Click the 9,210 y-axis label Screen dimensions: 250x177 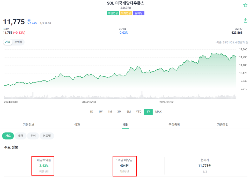(244, 89)
